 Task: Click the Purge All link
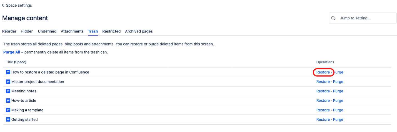[x=12, y=52]
